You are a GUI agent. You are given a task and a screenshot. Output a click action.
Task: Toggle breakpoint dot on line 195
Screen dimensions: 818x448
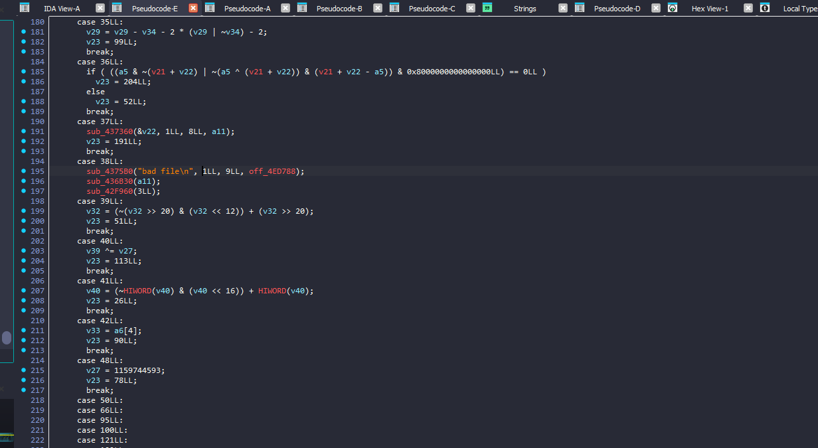tap(23, 171)
